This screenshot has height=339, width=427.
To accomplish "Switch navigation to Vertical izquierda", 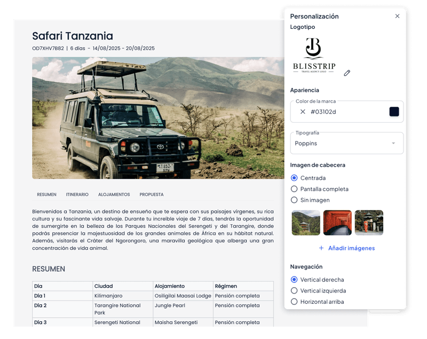I will [x=294, y=291].
